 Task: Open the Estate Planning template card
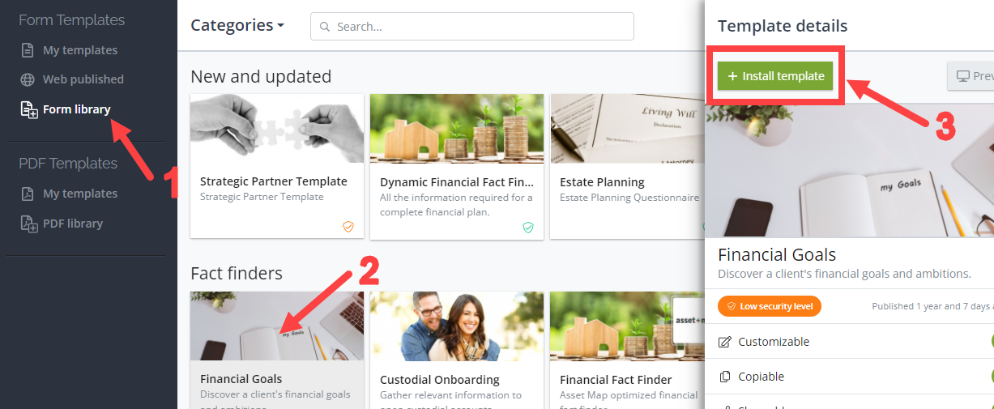click(627, 166)
